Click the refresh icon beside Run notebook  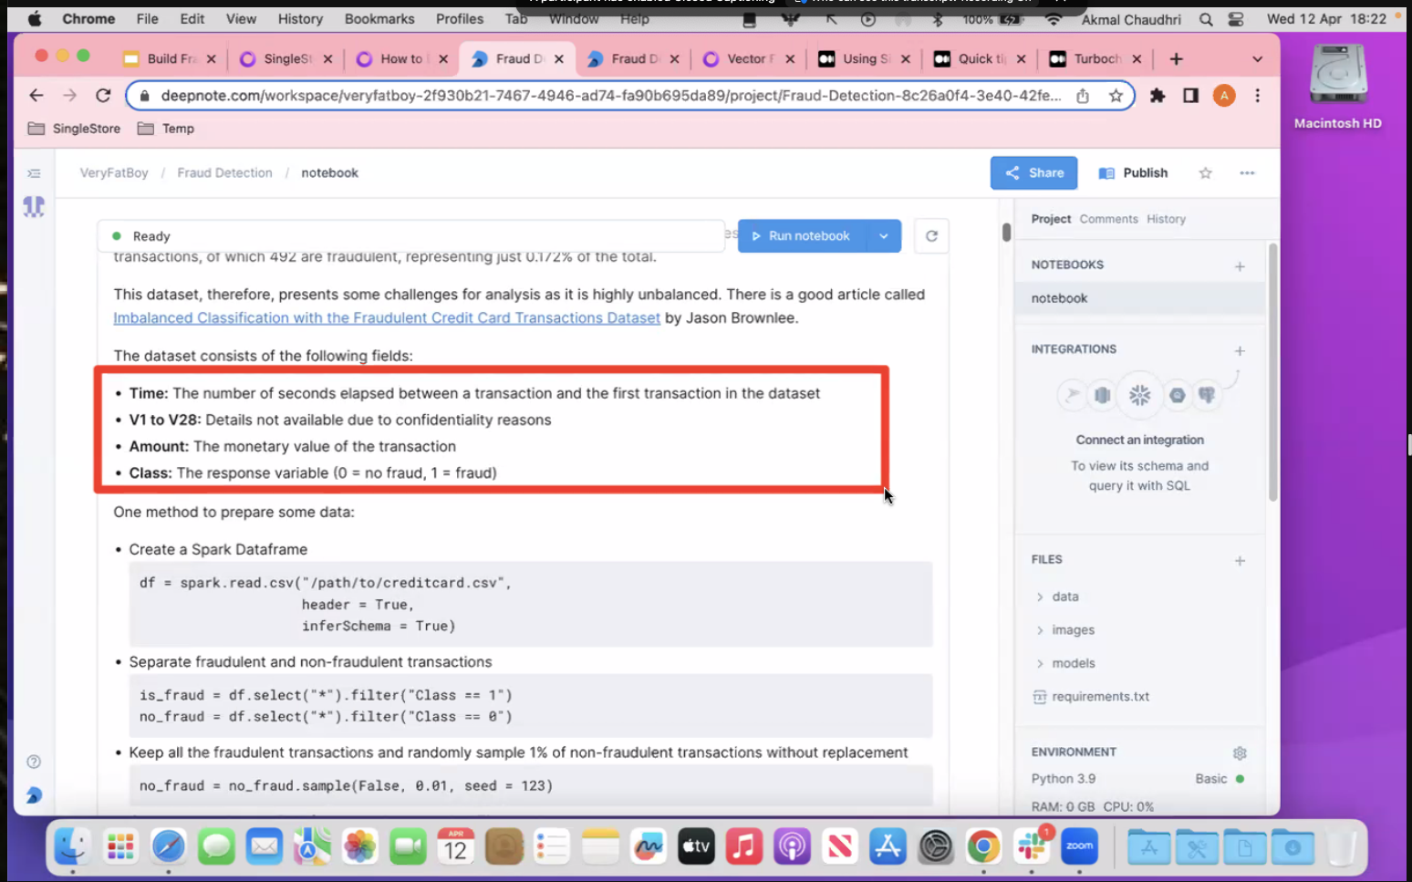[x=931, y=236]
